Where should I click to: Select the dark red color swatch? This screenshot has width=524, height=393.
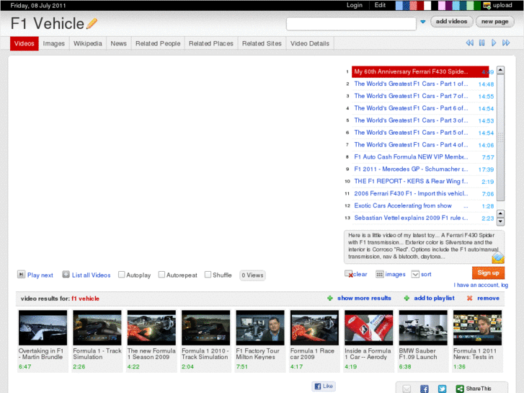coord(420,5)
